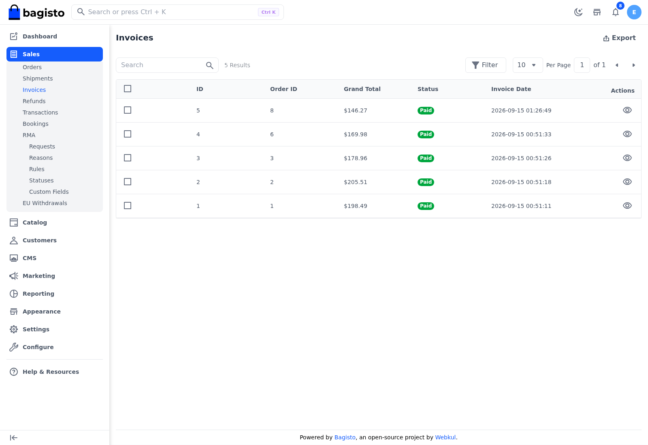Open RMA Rules submenu item
This screenshot has width=648, height=445.
[37, 169]
